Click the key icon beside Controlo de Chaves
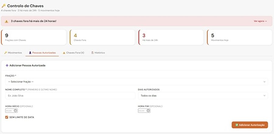The width and height of the screenshot is (274, 134). [3, 6]
